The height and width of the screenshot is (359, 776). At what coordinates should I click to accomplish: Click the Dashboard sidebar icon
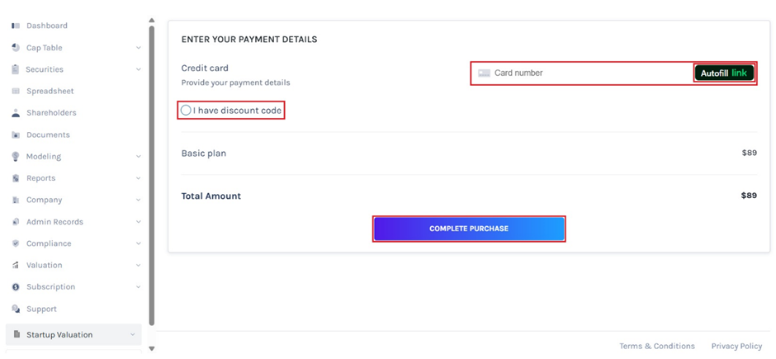(16, 26)
